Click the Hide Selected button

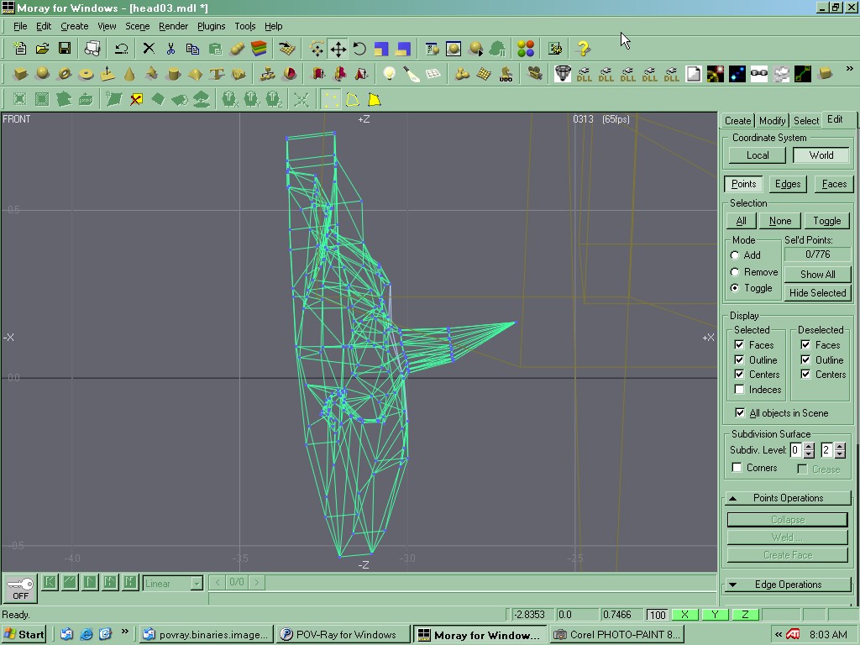click(x=817, y=293)
